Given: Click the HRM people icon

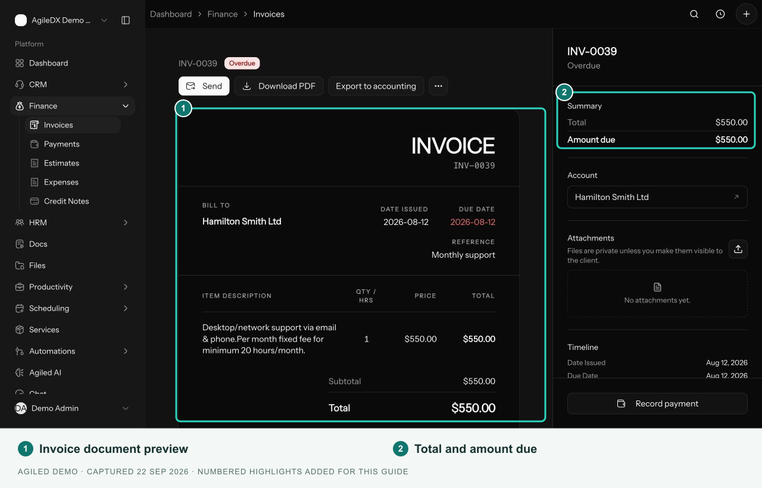Looking at the screenshot, I should (20, 223).
